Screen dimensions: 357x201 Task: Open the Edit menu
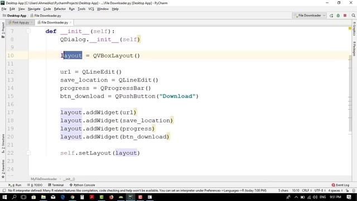(12, 9)
